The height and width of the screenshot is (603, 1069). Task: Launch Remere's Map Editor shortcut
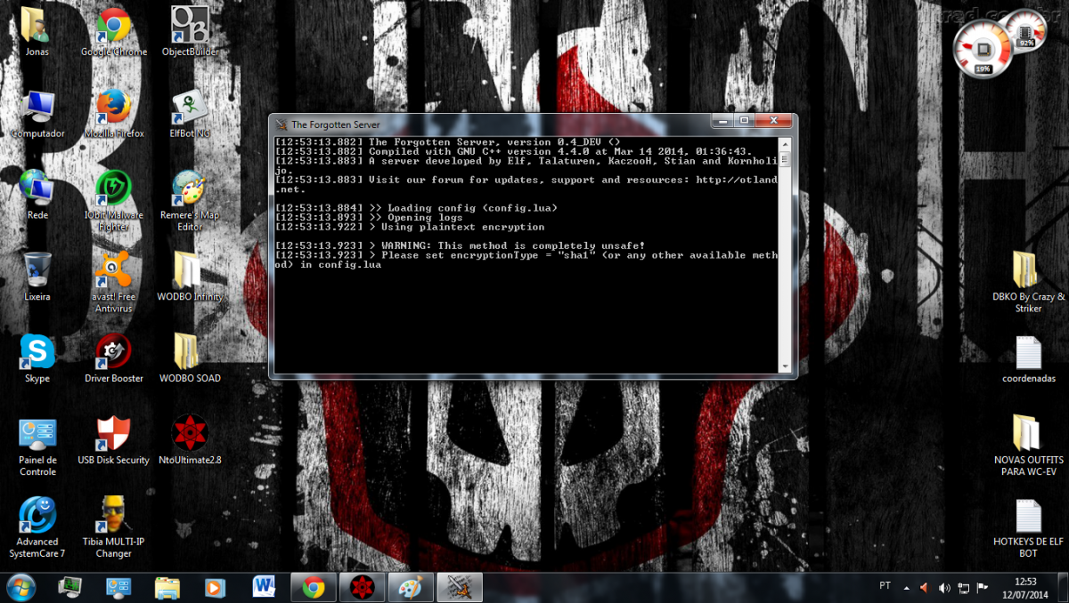coord(190,200)
